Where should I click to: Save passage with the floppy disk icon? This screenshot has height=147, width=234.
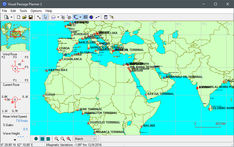point(31,17)
